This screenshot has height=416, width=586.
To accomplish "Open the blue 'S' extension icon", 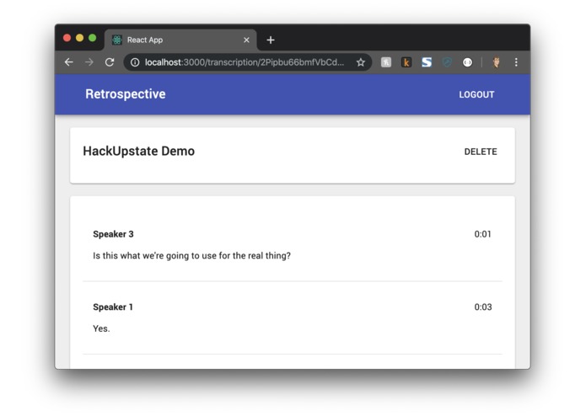I will coord(427,62).
